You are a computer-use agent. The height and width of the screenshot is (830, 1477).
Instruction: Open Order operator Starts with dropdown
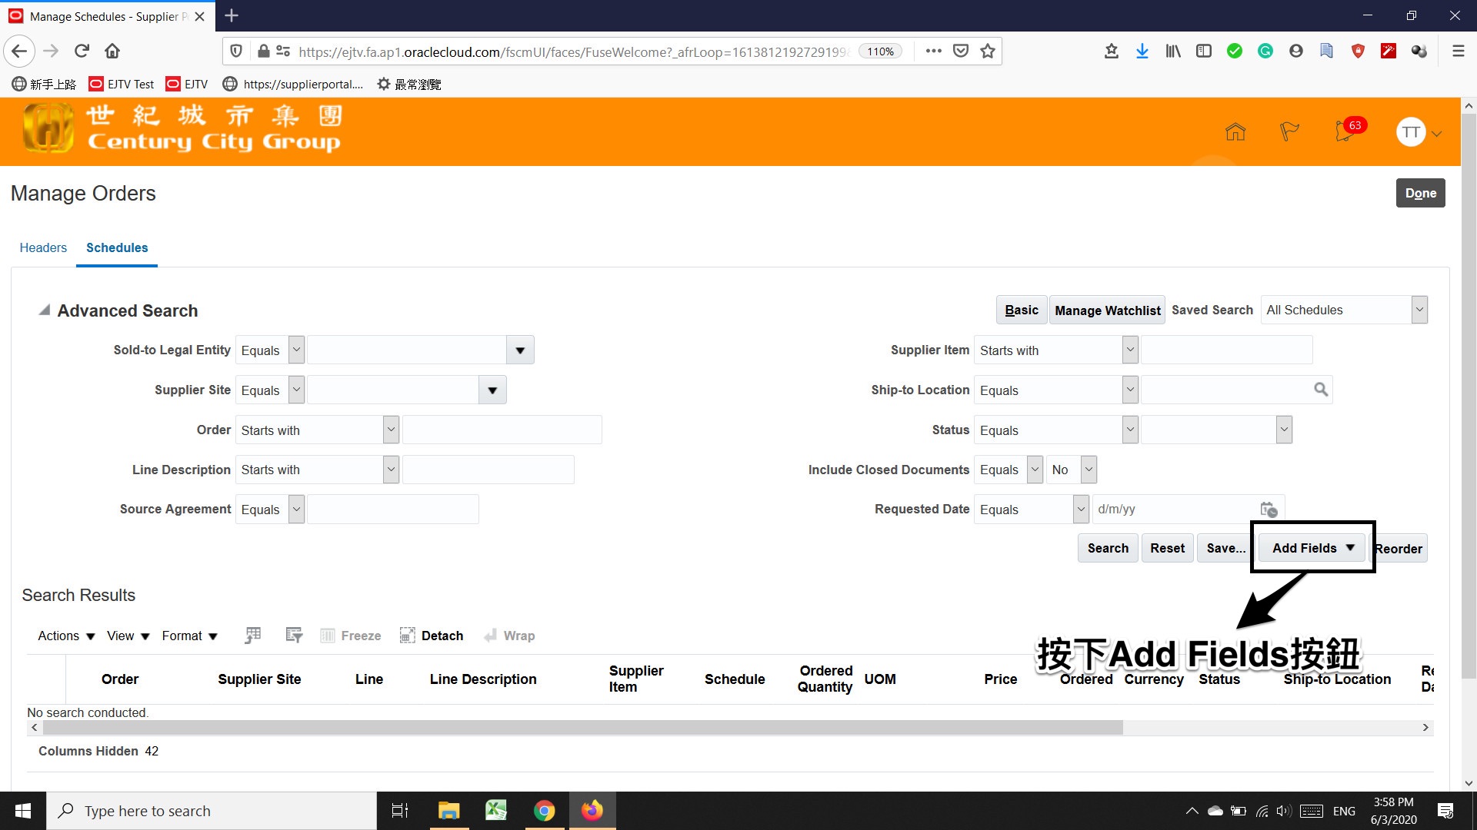point(392,430)
